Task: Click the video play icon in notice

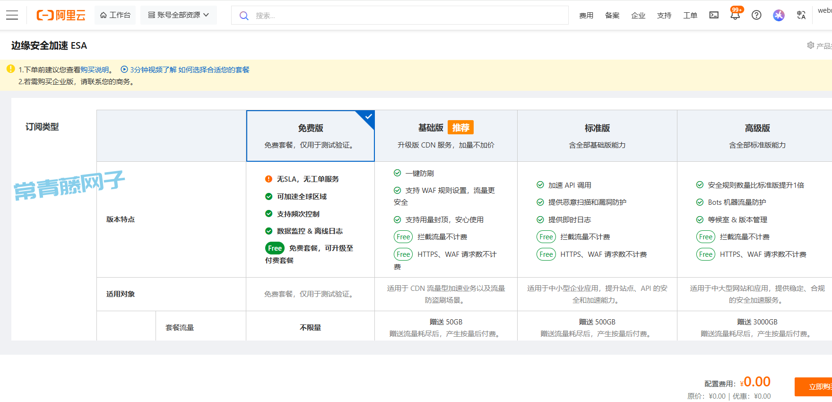Action: tap(124, 69)
